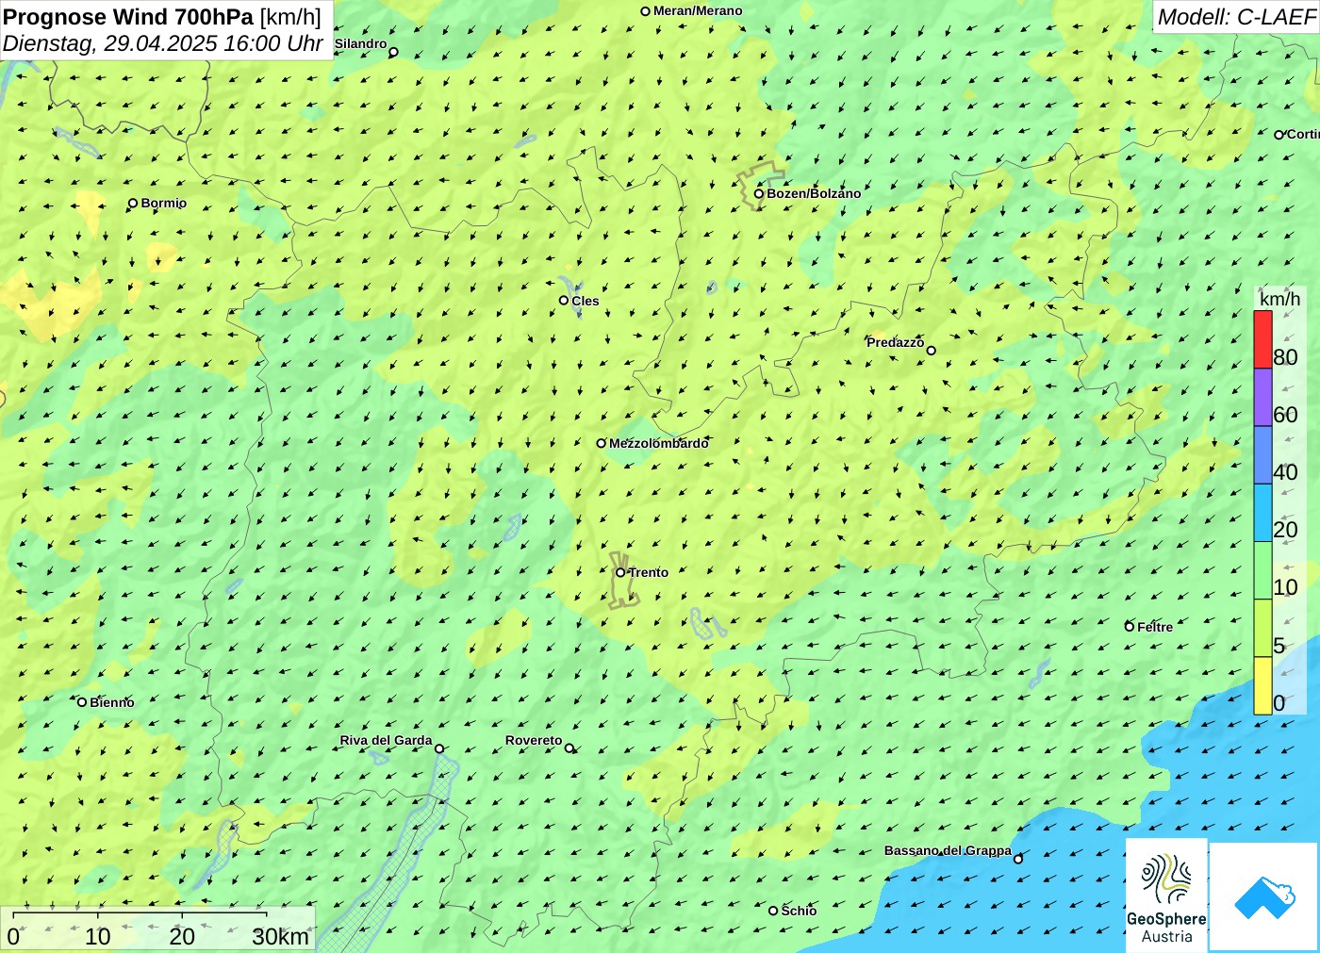Viewport: 1320px width, 953px height.
Task: Click the GeoSphere Austria logo
Action: point(1166,895)
